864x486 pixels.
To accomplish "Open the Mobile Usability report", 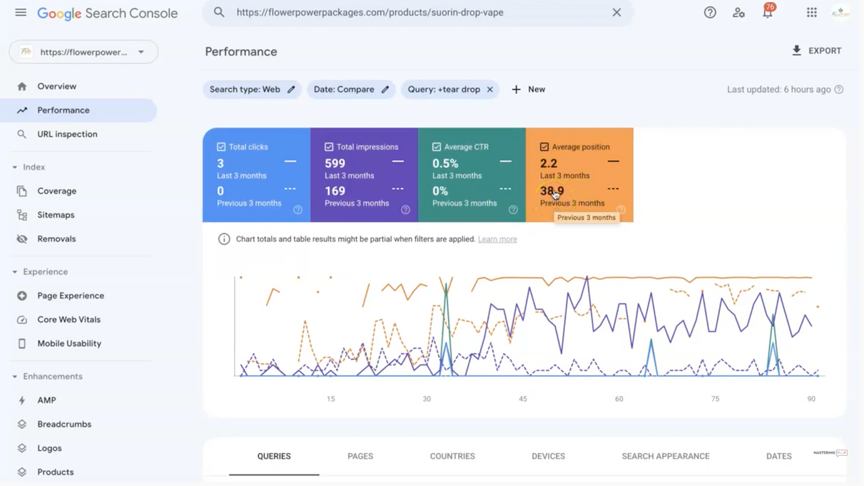I will [69, 343].
